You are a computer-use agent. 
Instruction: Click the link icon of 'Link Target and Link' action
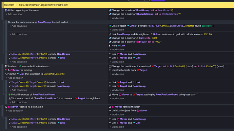coord(110,82)
